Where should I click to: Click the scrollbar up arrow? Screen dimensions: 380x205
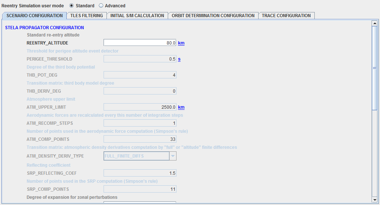(374, 23)
